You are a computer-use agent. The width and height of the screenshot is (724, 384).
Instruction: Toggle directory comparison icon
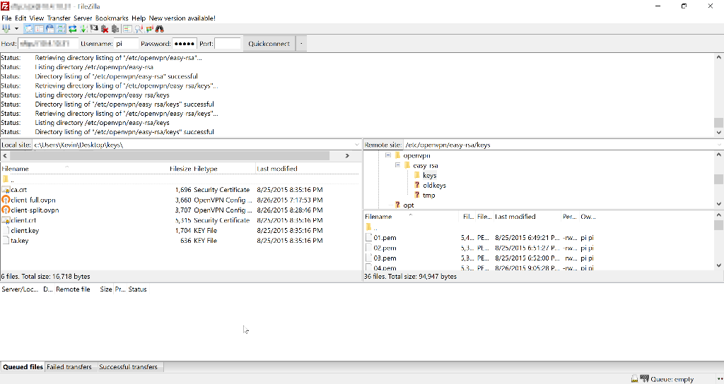139,28
